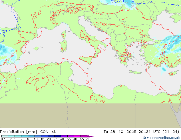Click the 0.5–1 mm legend swatch
181x140 pixels.
(11, 136)
